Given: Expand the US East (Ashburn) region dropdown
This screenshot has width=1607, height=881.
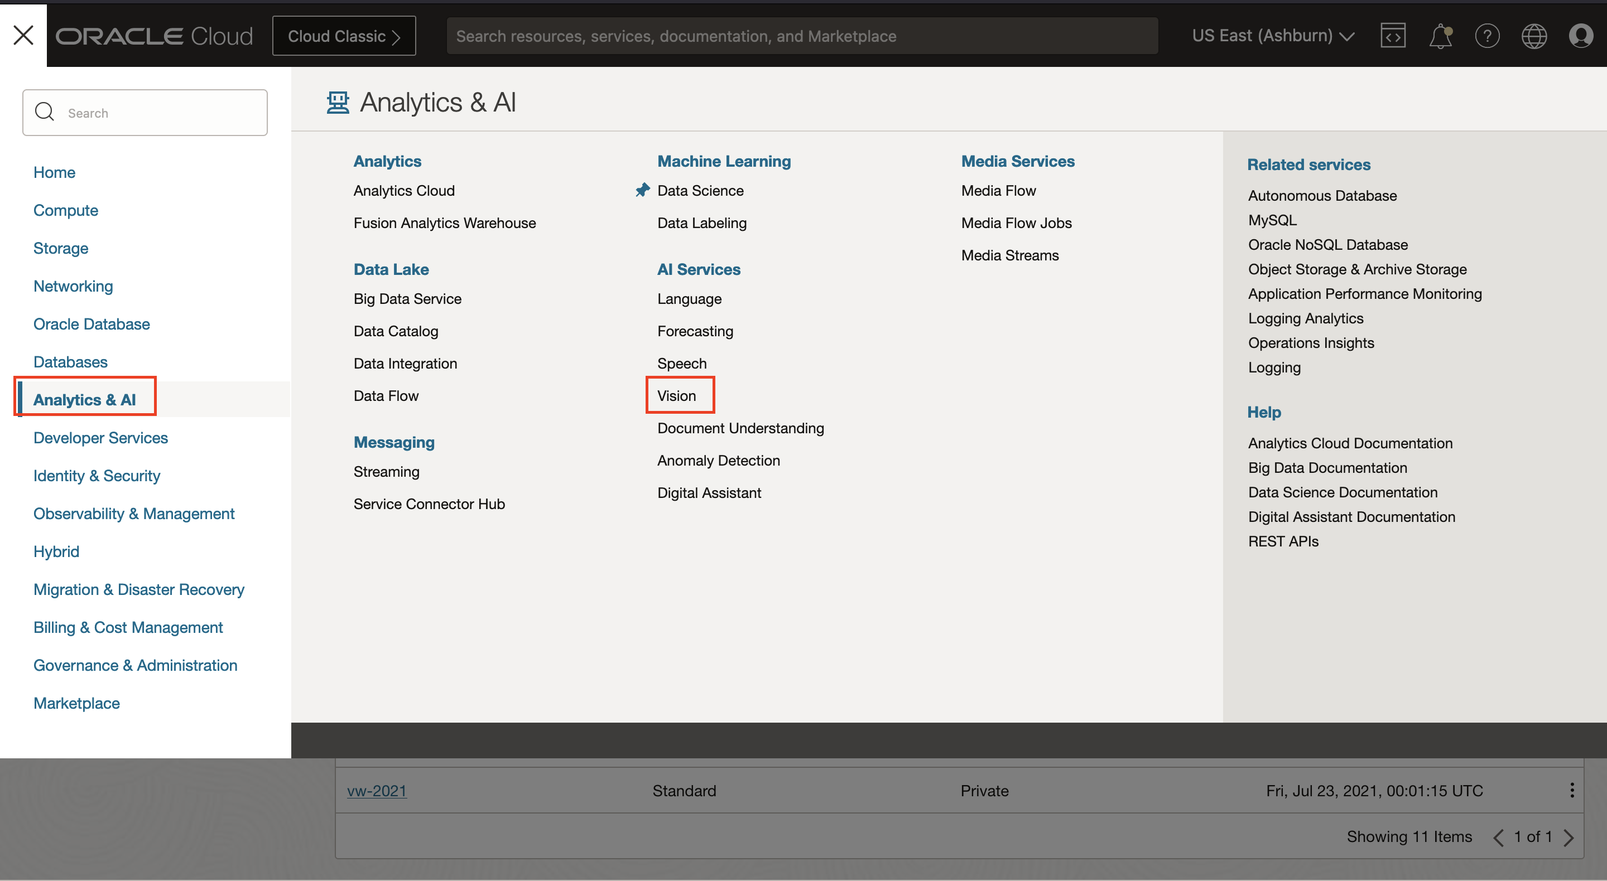Looking at the screenshot, I should [1273, 36].
